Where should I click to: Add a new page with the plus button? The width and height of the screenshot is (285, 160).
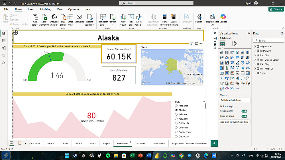[214, 143]
